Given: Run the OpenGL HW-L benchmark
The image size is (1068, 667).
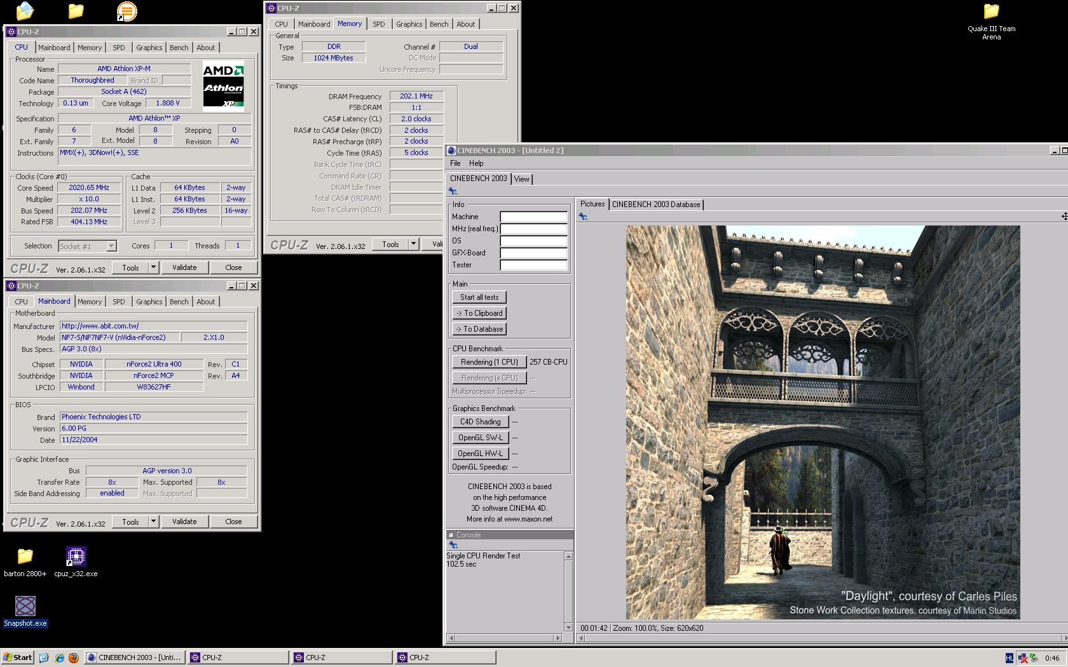Looking at the screenshot, I should pos(481,454).
